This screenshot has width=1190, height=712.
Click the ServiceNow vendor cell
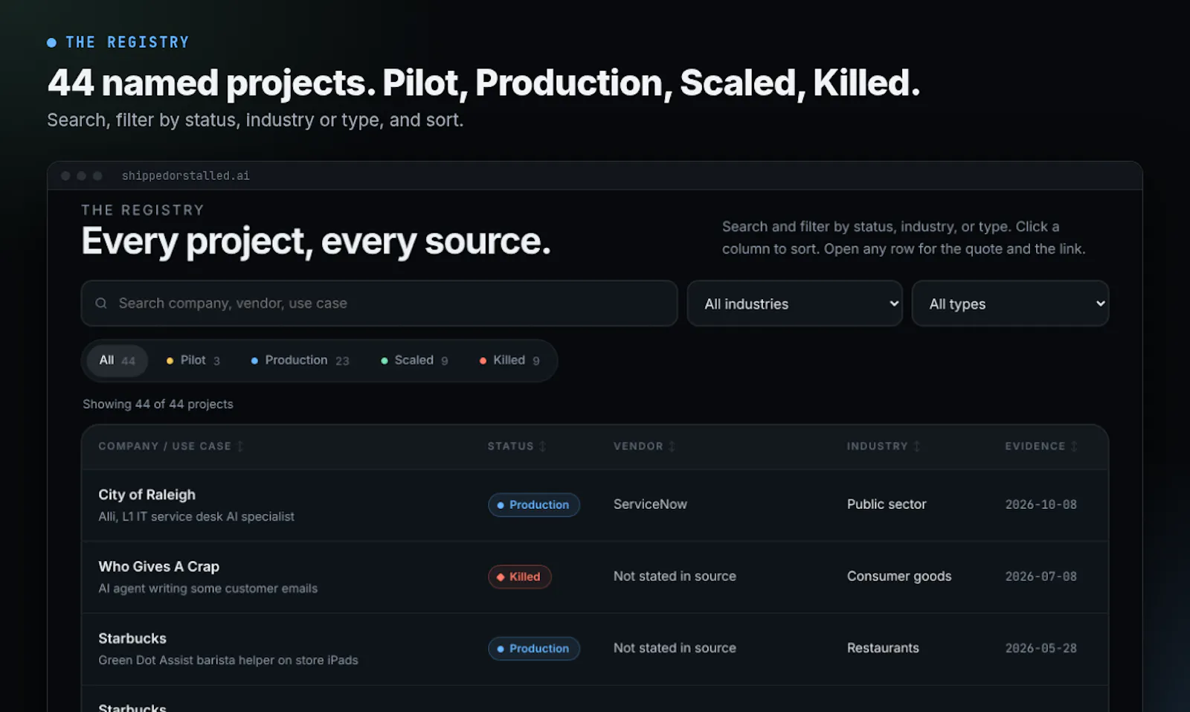click(x=650, y=504)
